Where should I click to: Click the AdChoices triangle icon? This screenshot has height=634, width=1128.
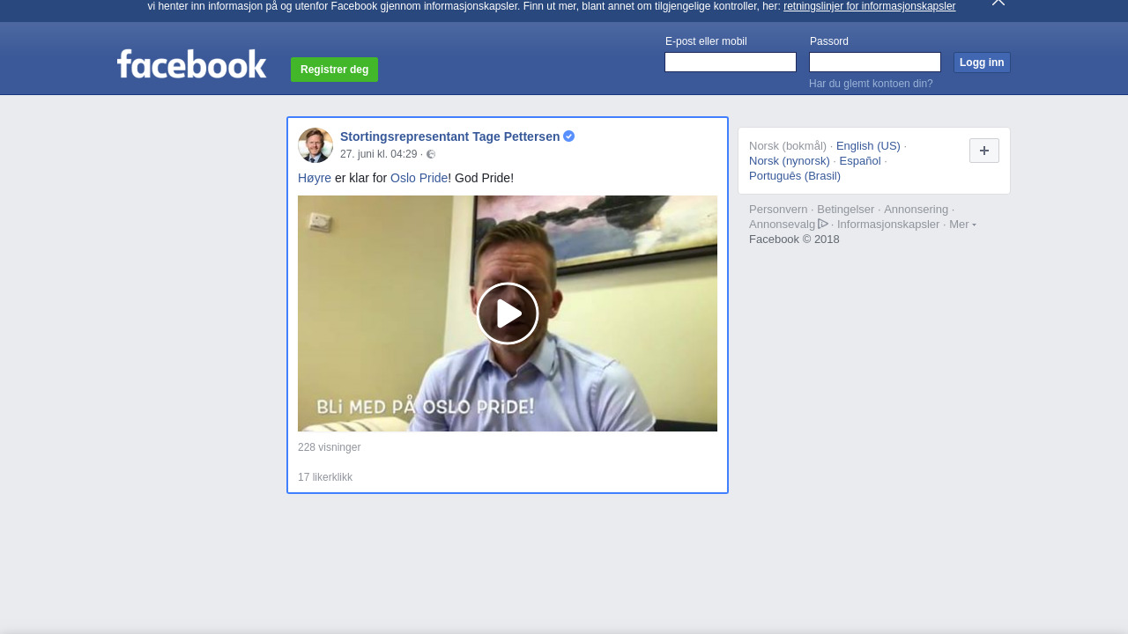pyautogui.click(x=823, y=224)
